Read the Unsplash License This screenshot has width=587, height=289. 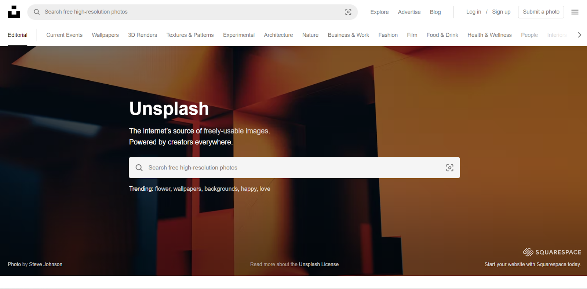(x=319, y=264)
